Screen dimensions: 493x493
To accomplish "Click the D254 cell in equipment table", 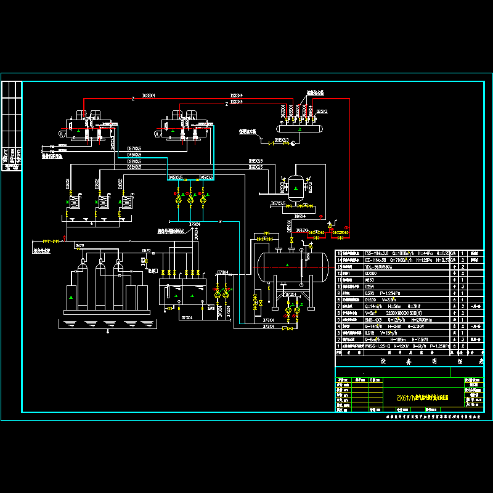I will [x=407, y=287].
